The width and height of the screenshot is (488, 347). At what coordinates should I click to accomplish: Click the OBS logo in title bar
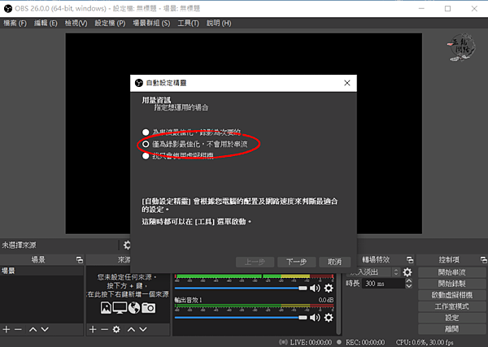click(x=8, y=8)
